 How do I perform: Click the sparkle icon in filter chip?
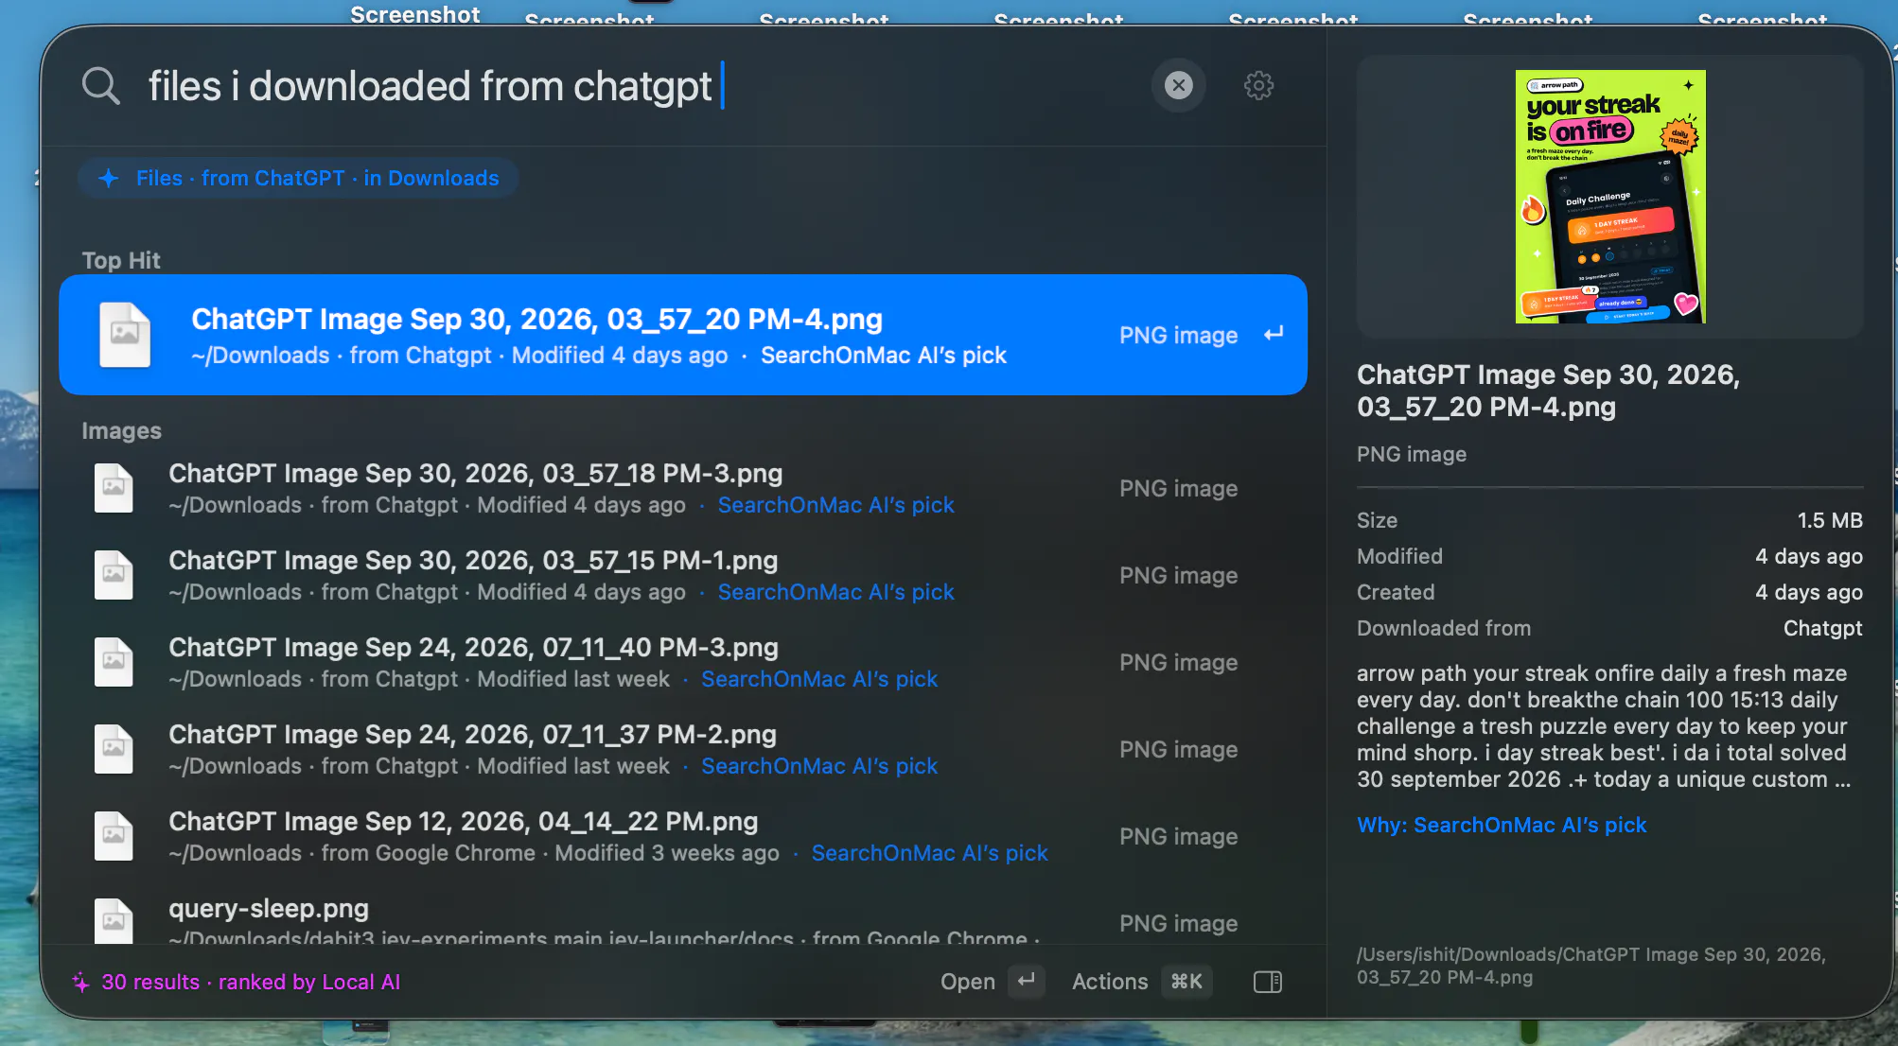(109, 178)
